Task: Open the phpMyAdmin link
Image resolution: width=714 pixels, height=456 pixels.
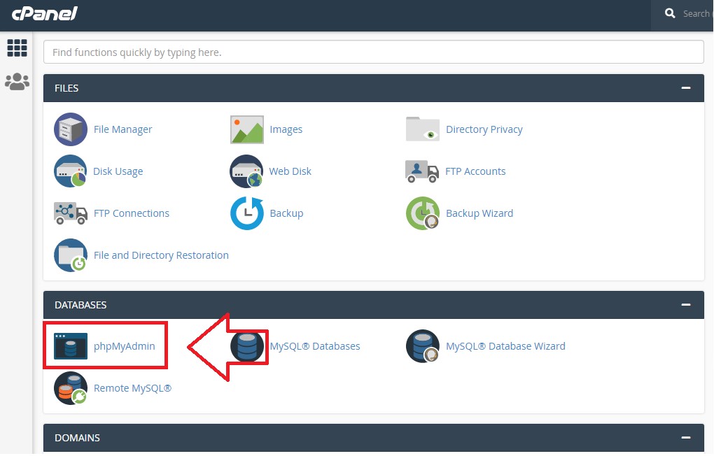Action: [x=125, y=346]
